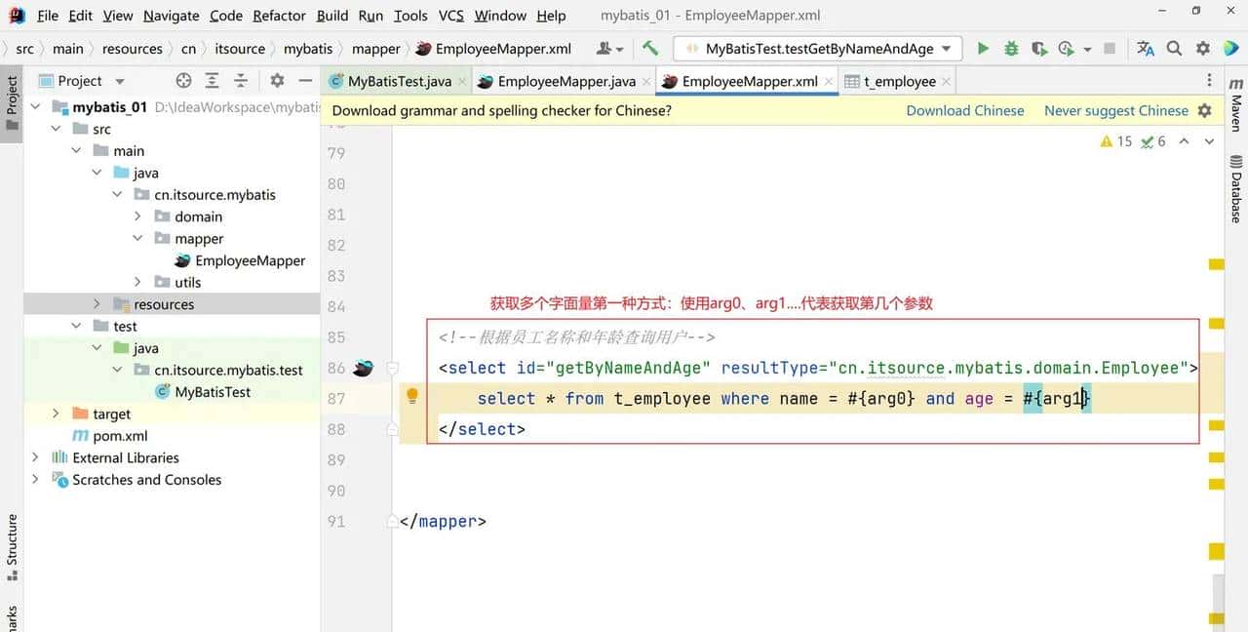Screen dimensions: 1248x632
Task: Expand the domain package in Project tree
Action: (137, 217)
